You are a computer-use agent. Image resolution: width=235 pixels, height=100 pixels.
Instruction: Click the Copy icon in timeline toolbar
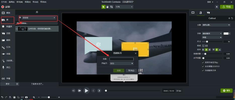tap(14, 97)
